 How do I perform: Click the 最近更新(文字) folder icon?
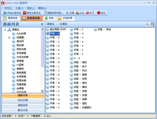click(x=48, y=30)
